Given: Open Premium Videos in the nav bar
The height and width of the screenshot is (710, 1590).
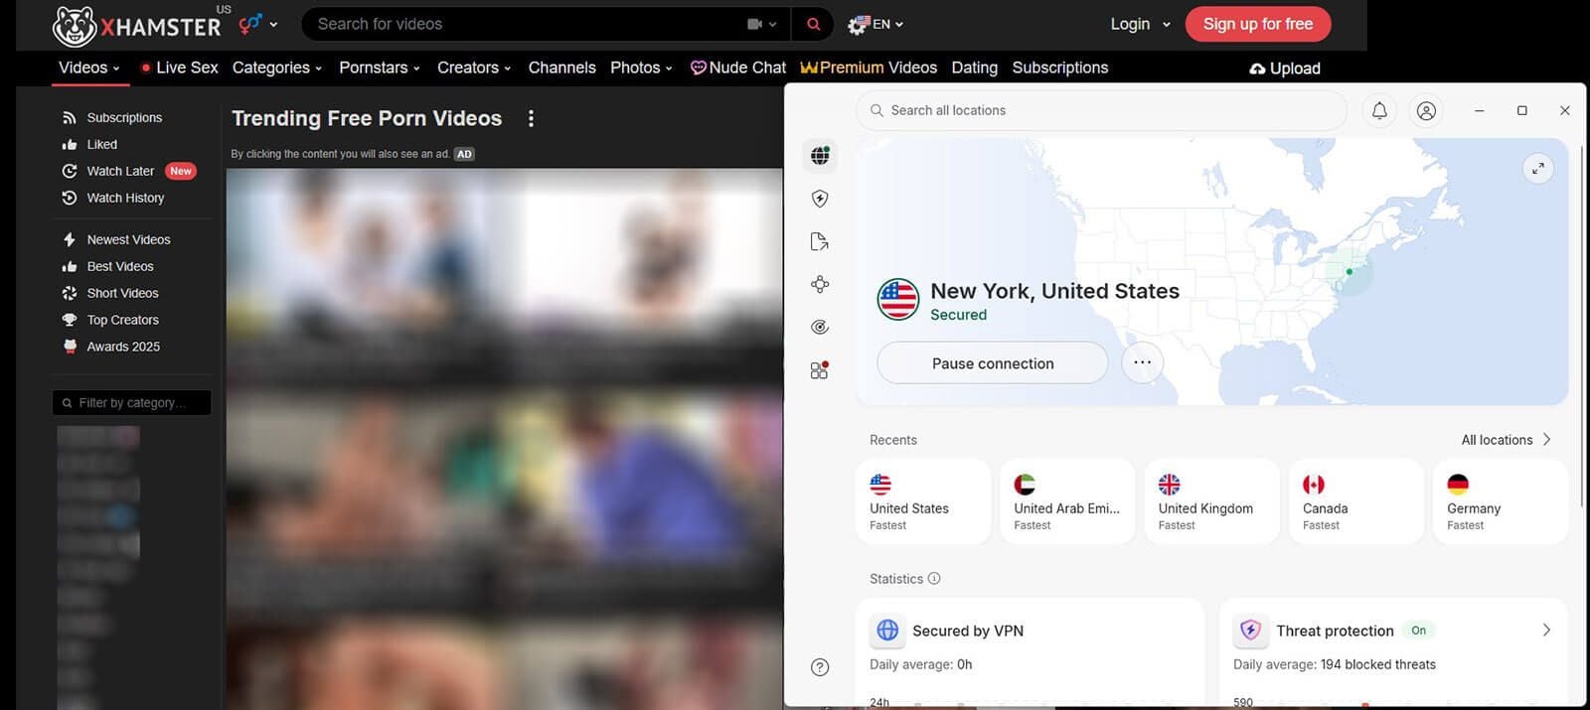Looking at the screenshot, I should click(869, 68).
